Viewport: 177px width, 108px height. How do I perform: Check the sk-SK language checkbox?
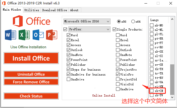click(152, 52)
